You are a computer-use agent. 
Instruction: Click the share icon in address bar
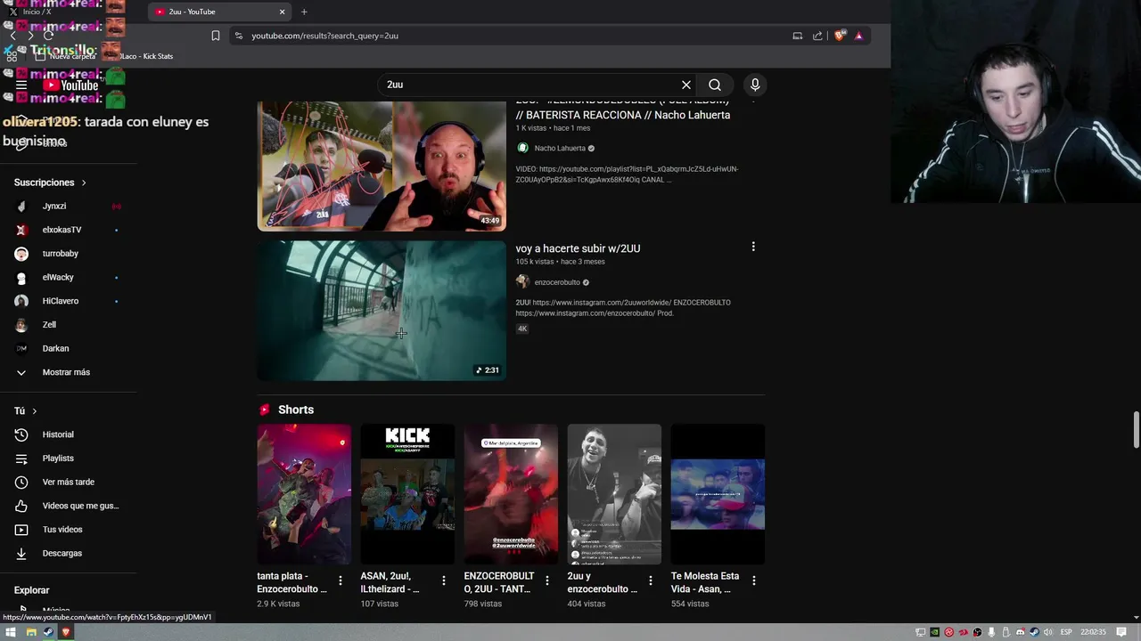817,36
